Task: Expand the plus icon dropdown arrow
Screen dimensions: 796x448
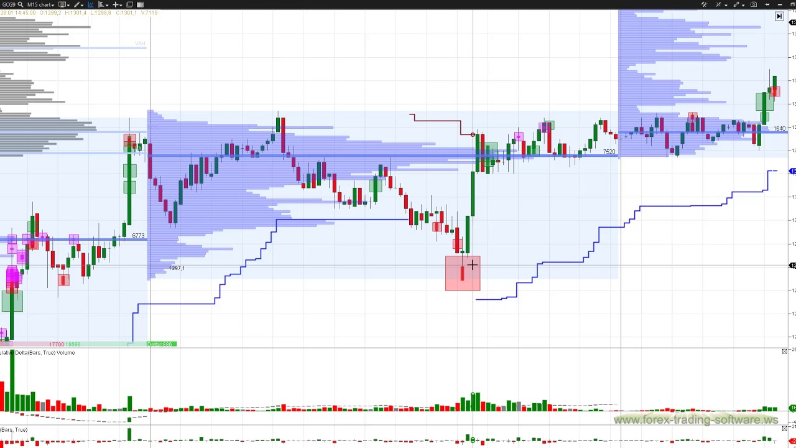Action: 121,5
